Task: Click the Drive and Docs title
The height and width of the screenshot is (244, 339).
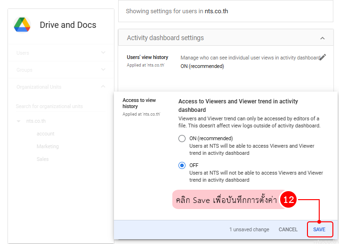Action: click(68, 25)
